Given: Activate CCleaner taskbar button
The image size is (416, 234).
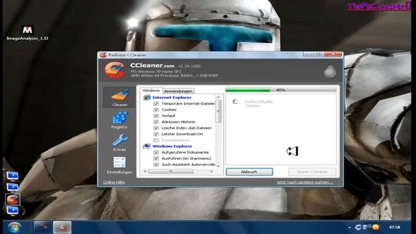Looking at the screenshot, I should (x=62, y=227).
